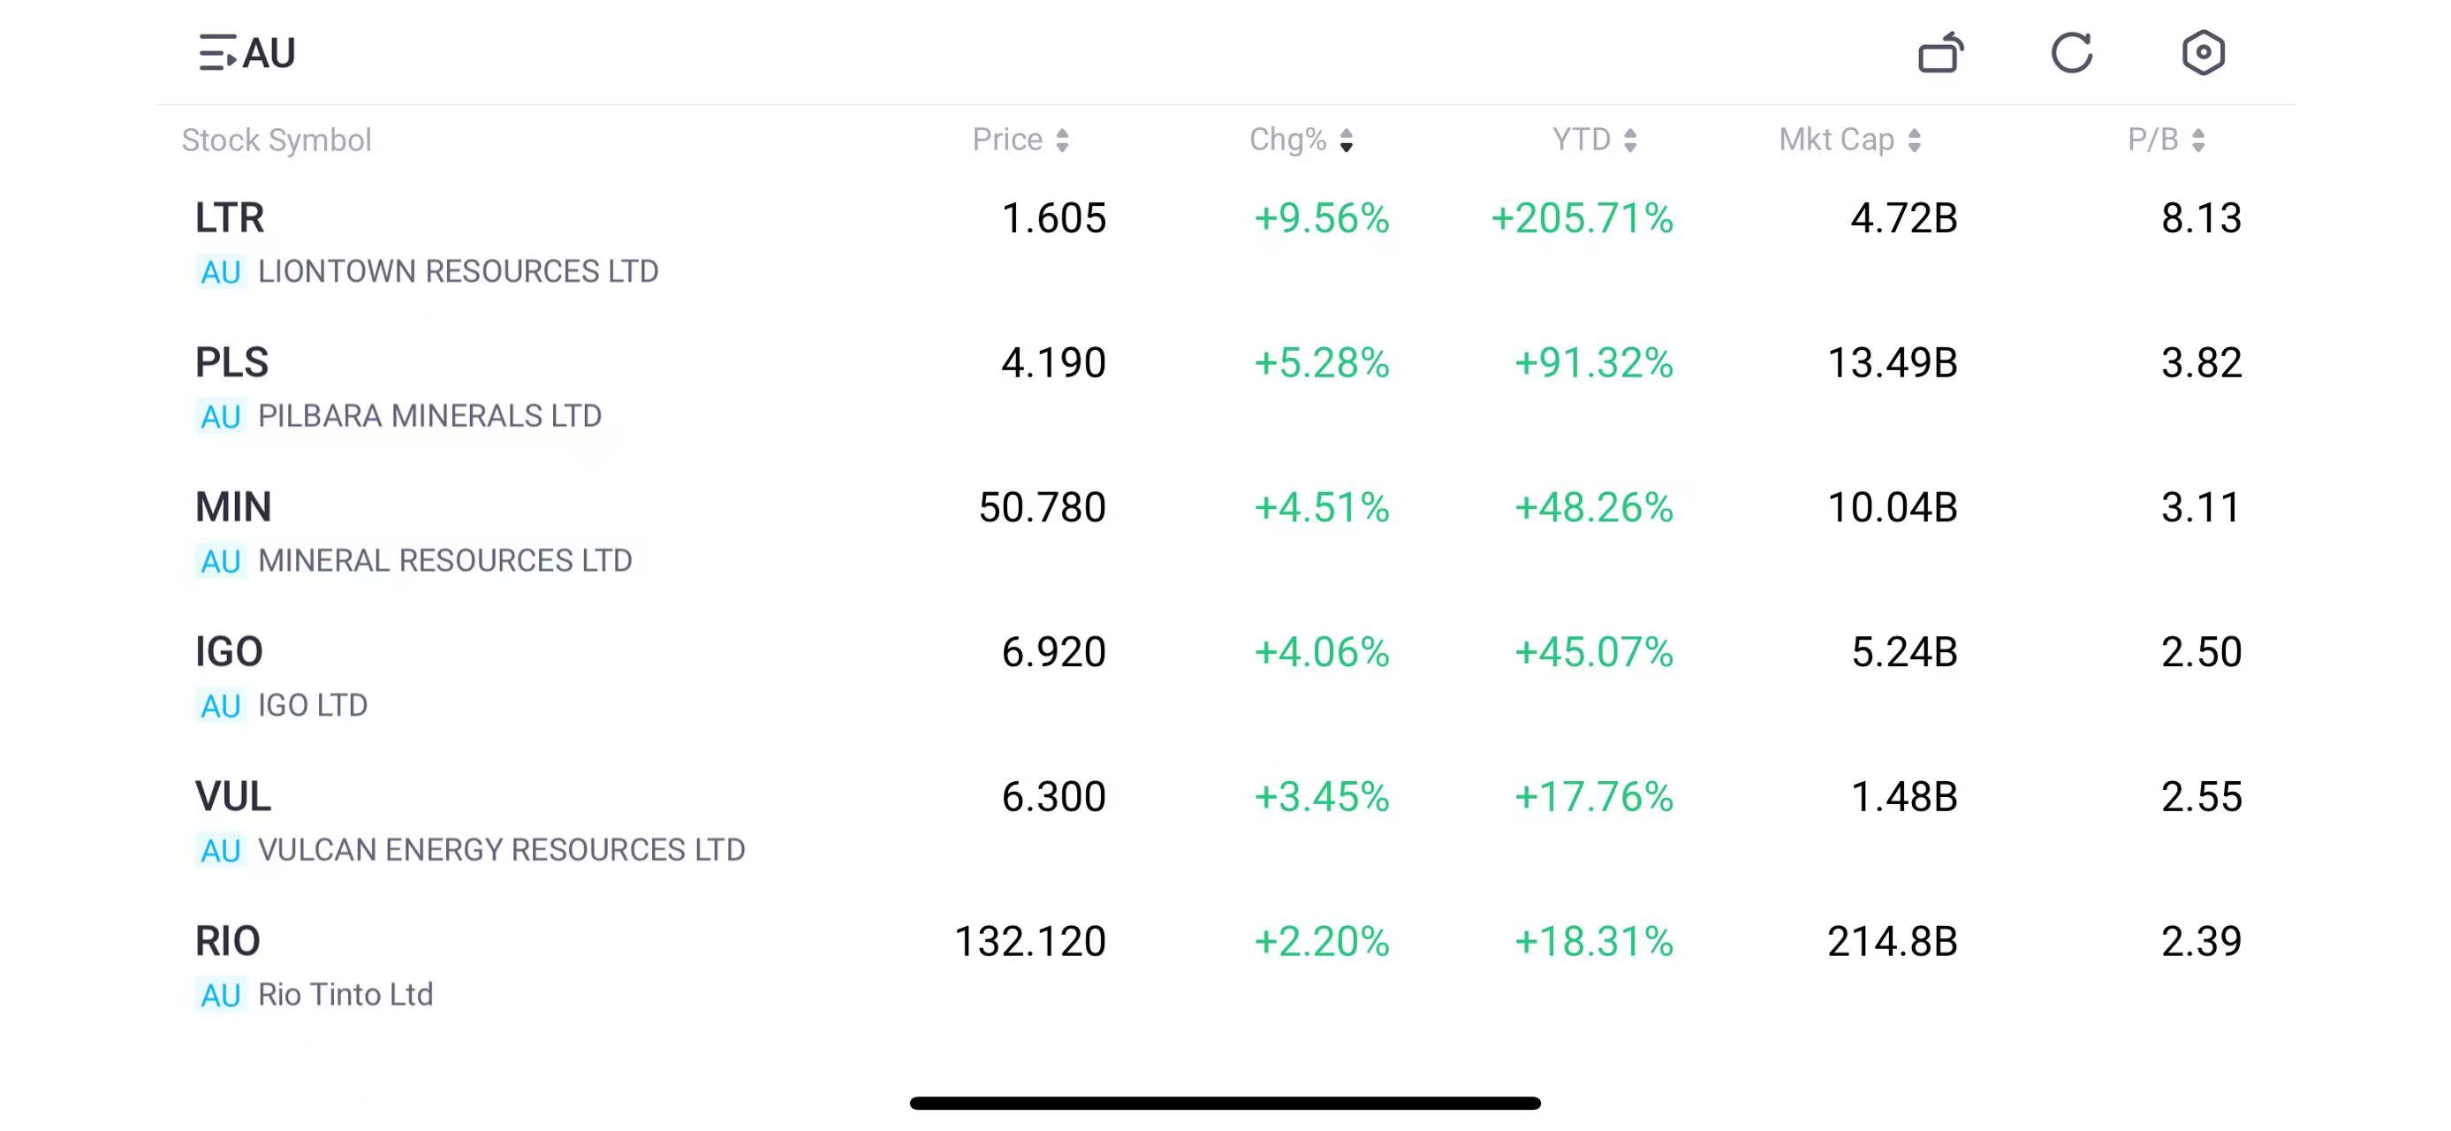
Task: Open the hexagon settings icon
Action: click(2203, 52)
